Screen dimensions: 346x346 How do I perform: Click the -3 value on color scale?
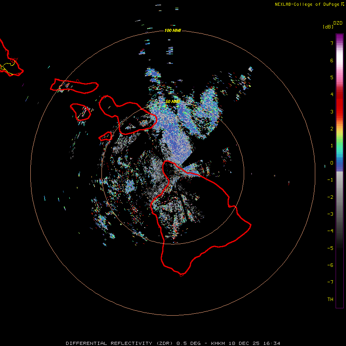(x=330, y=214)
